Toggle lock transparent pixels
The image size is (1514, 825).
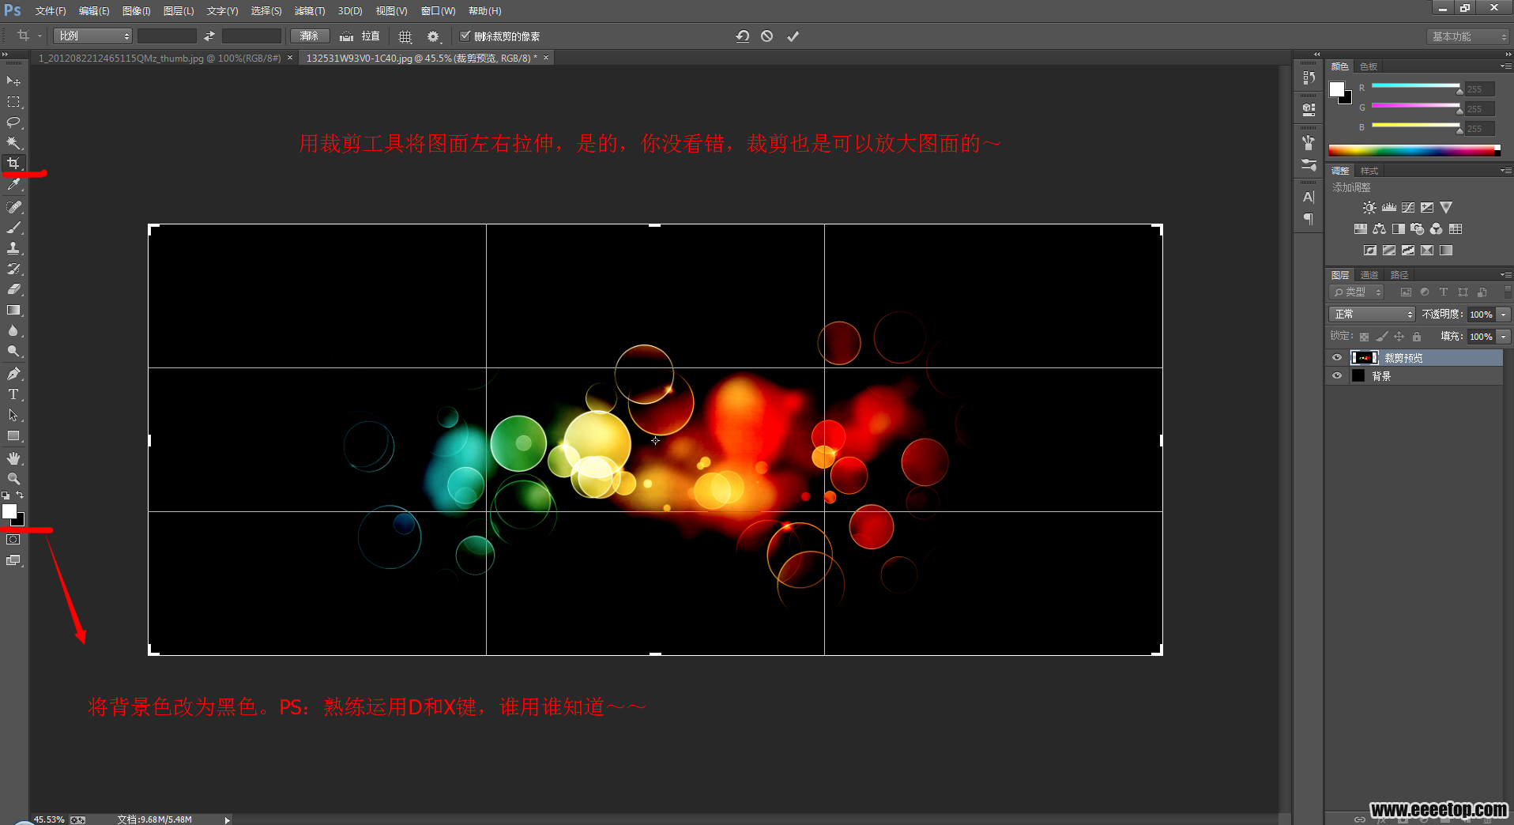(1364, 337)
